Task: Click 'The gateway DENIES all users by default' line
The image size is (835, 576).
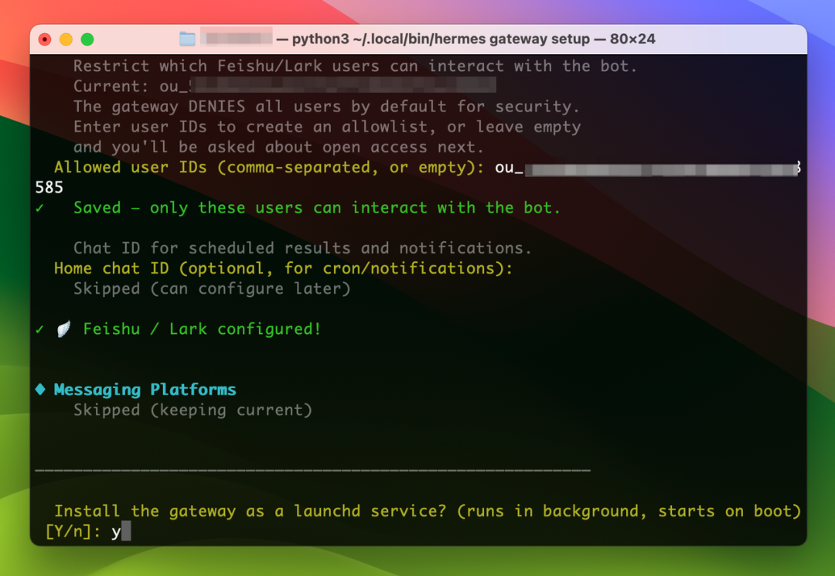Action: coord(326,107)
